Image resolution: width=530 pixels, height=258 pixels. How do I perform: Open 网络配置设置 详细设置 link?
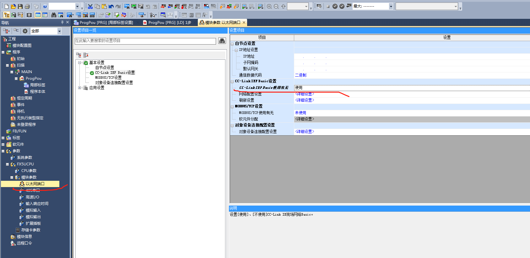coord(304,94)
